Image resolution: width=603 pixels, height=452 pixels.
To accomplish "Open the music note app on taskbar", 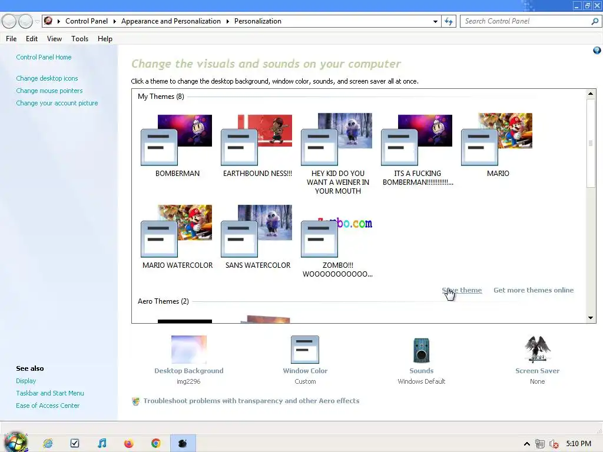I will 102,443.
